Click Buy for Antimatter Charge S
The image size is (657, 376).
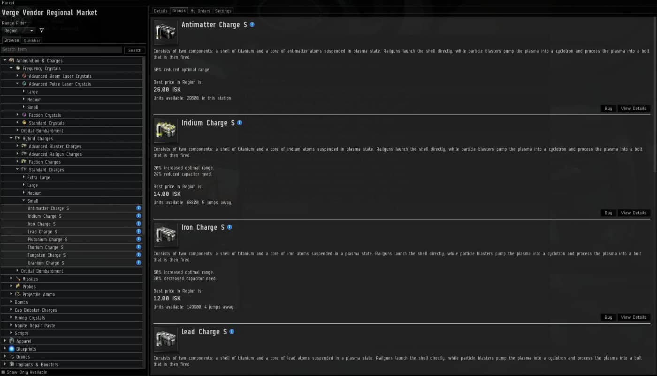(x=608, y=108)
